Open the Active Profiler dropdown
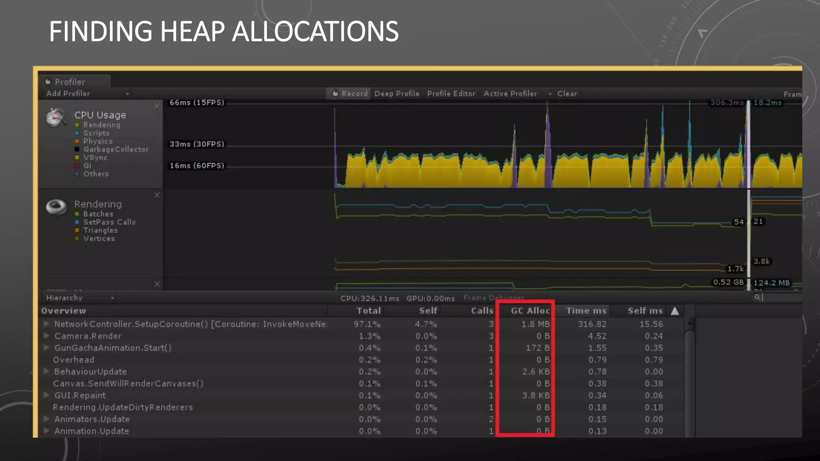 pos(517,94)
